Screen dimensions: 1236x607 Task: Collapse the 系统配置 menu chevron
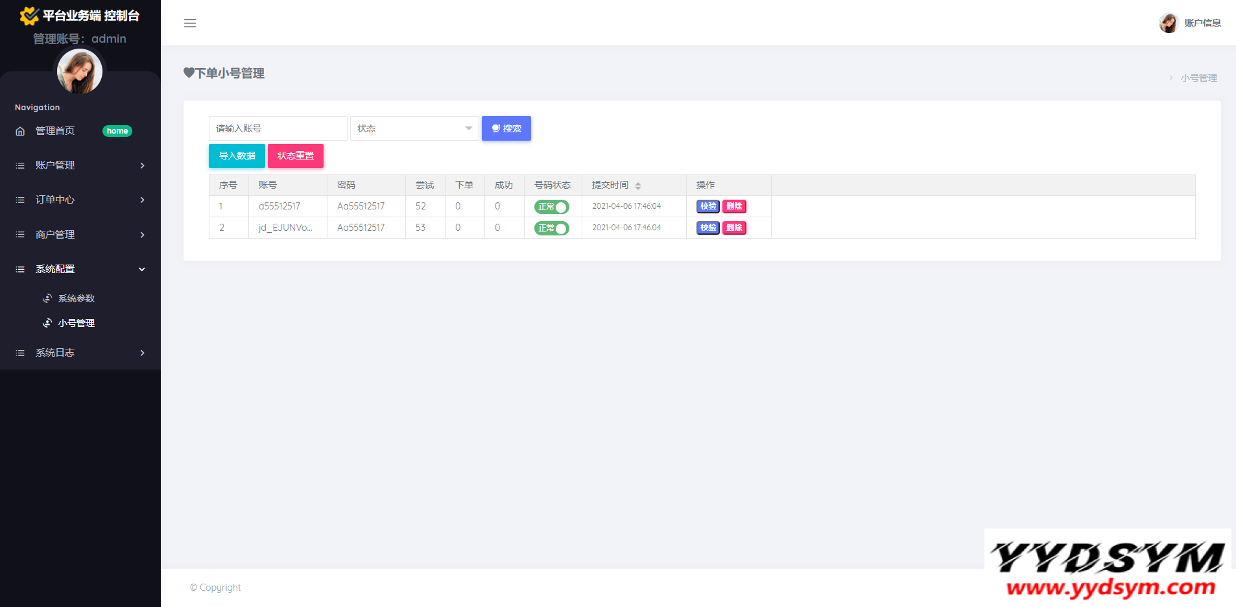pos(142,269)
